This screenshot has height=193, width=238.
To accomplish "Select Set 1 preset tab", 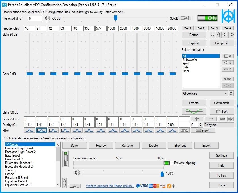I will coord(188,28).
